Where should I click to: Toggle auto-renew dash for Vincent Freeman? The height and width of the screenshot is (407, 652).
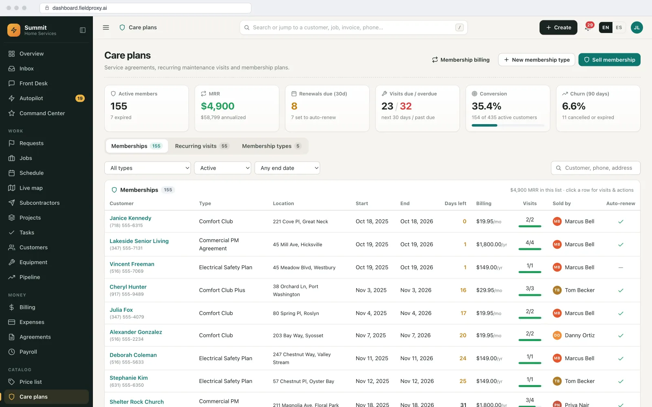pyautogui.click(x=621, y=268)
